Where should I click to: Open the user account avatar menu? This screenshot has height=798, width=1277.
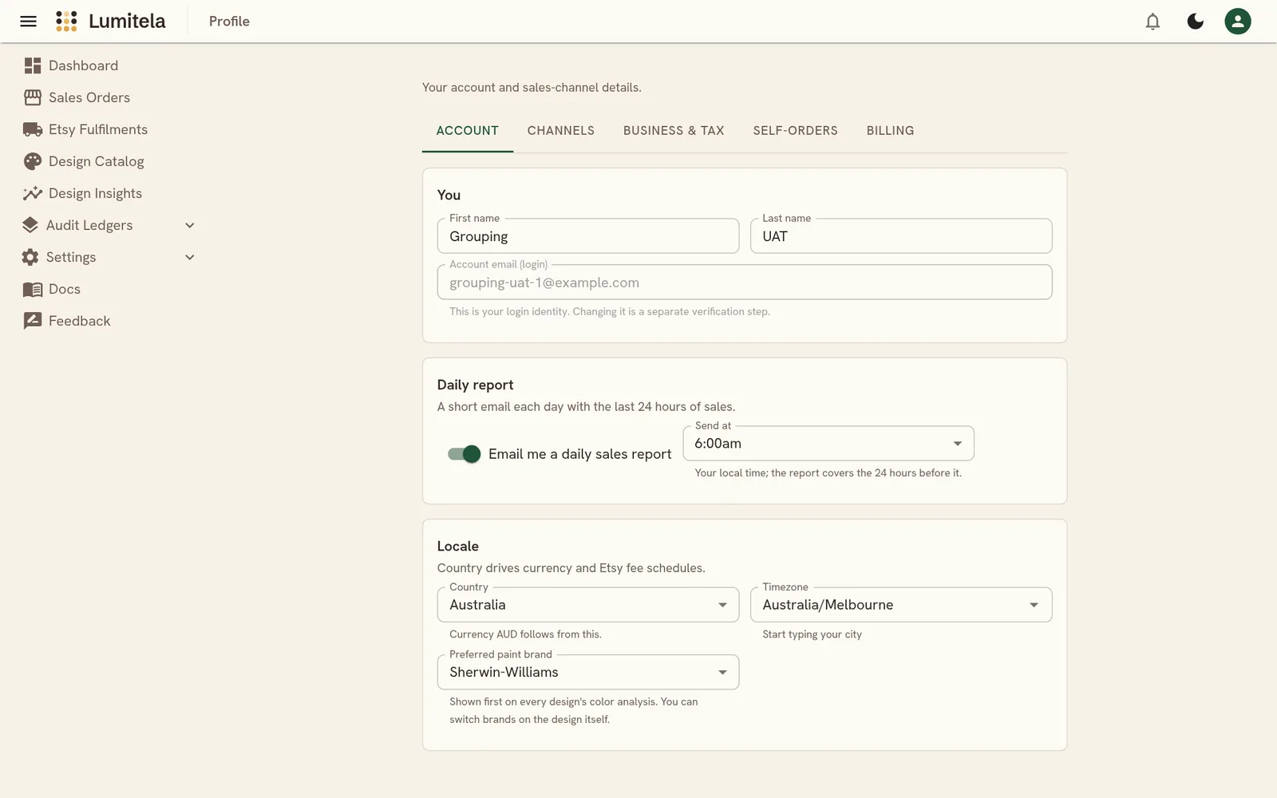pos(1238,22)
